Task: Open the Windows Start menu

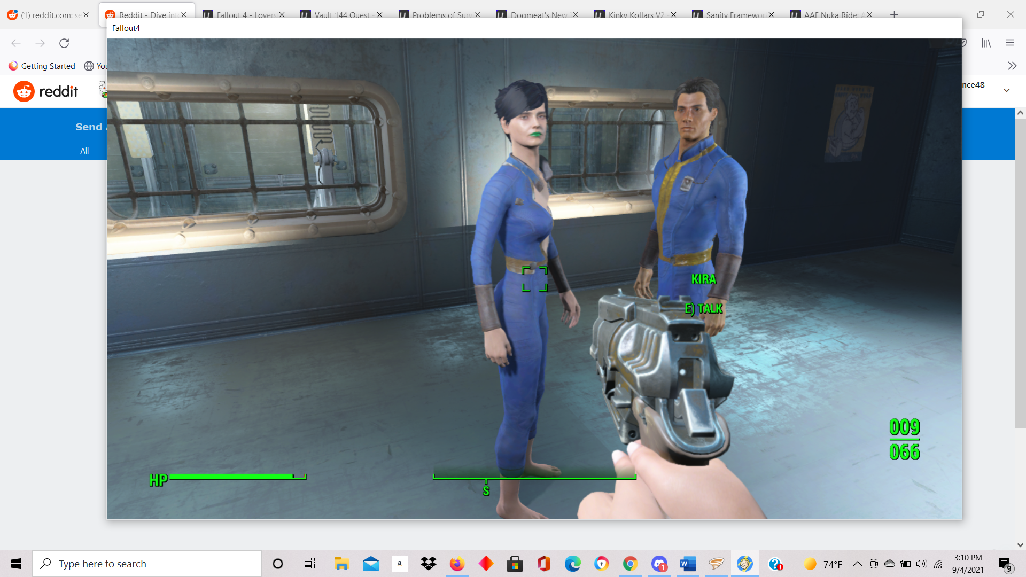Action: [x=16, y=564]
